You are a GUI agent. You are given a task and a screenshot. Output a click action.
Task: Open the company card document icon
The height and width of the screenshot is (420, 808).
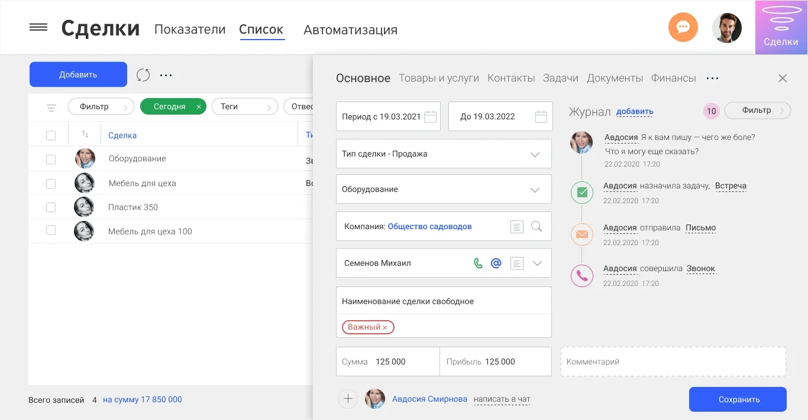click(517, 226)
